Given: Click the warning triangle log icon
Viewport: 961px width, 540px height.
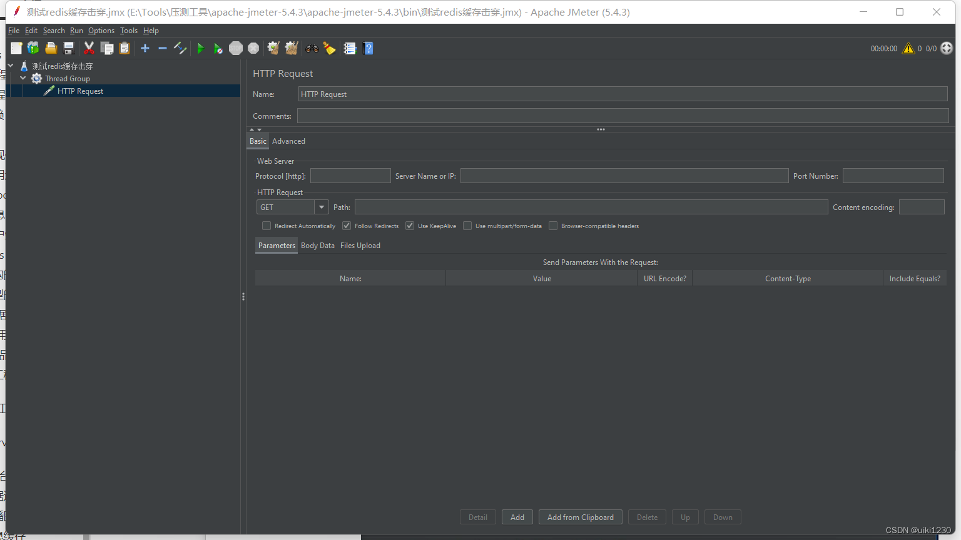Looking at the screenshot, I should coord(908,48).
